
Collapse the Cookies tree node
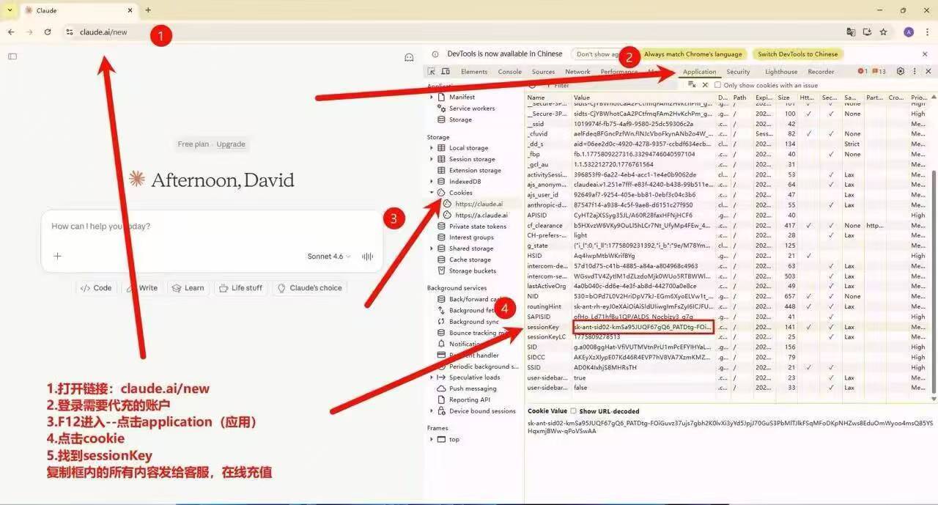click(x=432, y=193)
